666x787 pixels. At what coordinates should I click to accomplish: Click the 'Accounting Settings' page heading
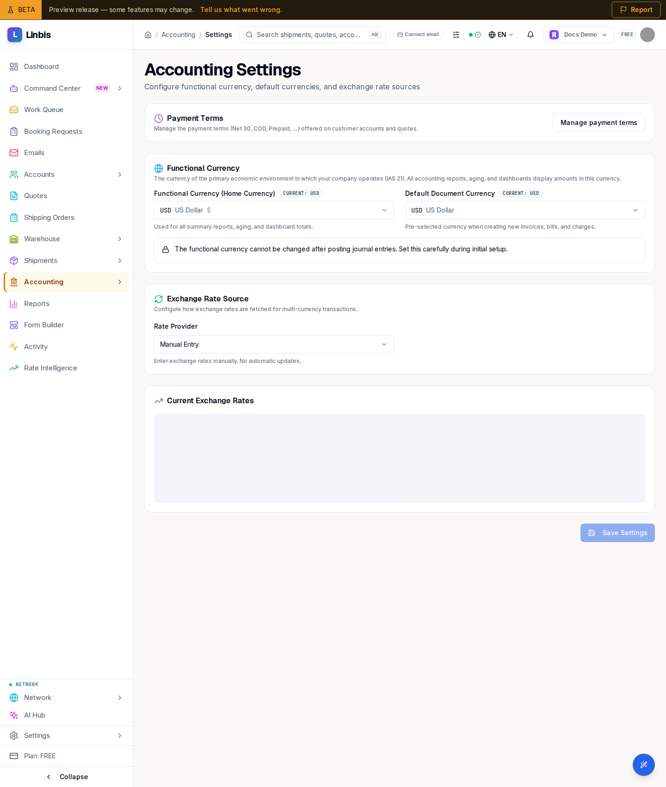(x=222, y=70)
